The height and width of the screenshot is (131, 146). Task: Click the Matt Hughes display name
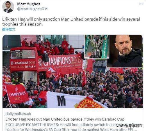pos(29,4)
